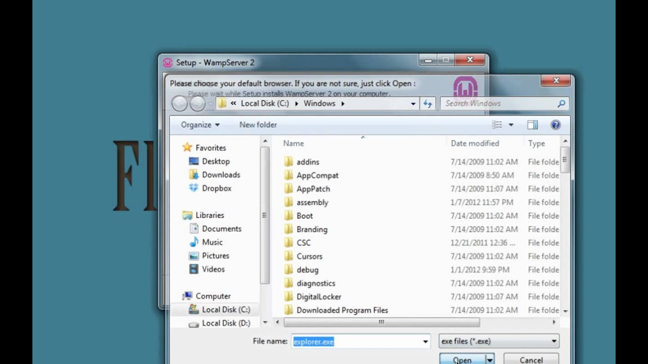The width and height of the screenshot is (648, 364).
Task: Click the Music library icon
Action: (x=193, y=242)
